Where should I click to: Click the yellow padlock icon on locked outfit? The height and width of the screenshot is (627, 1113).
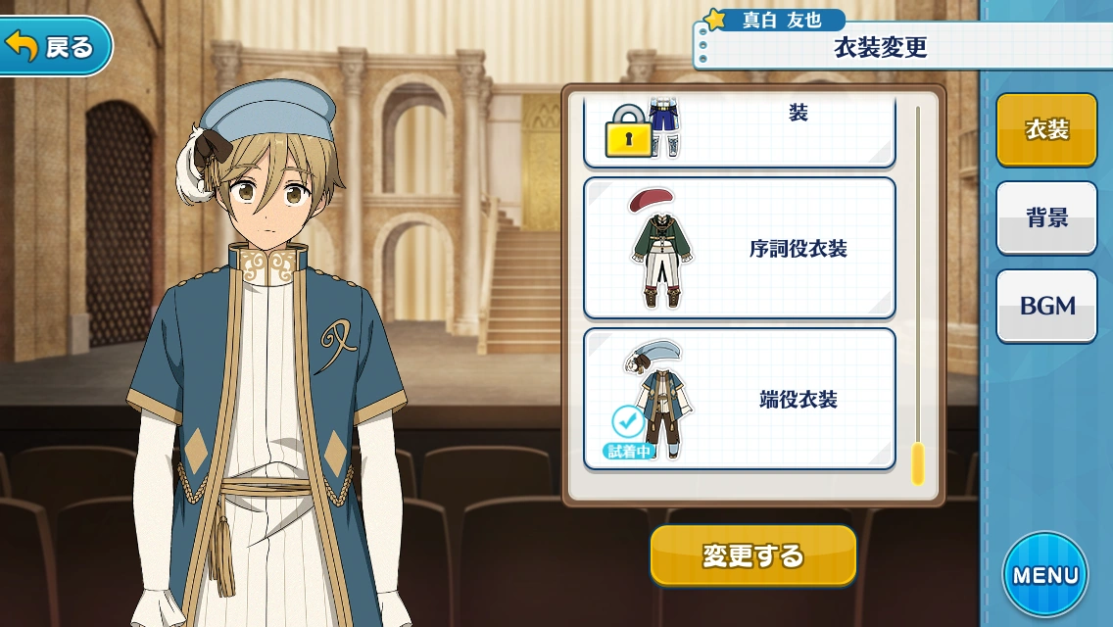[628, 131]
